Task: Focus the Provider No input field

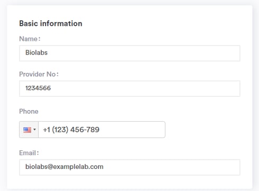Action: [x=130, y=89]
